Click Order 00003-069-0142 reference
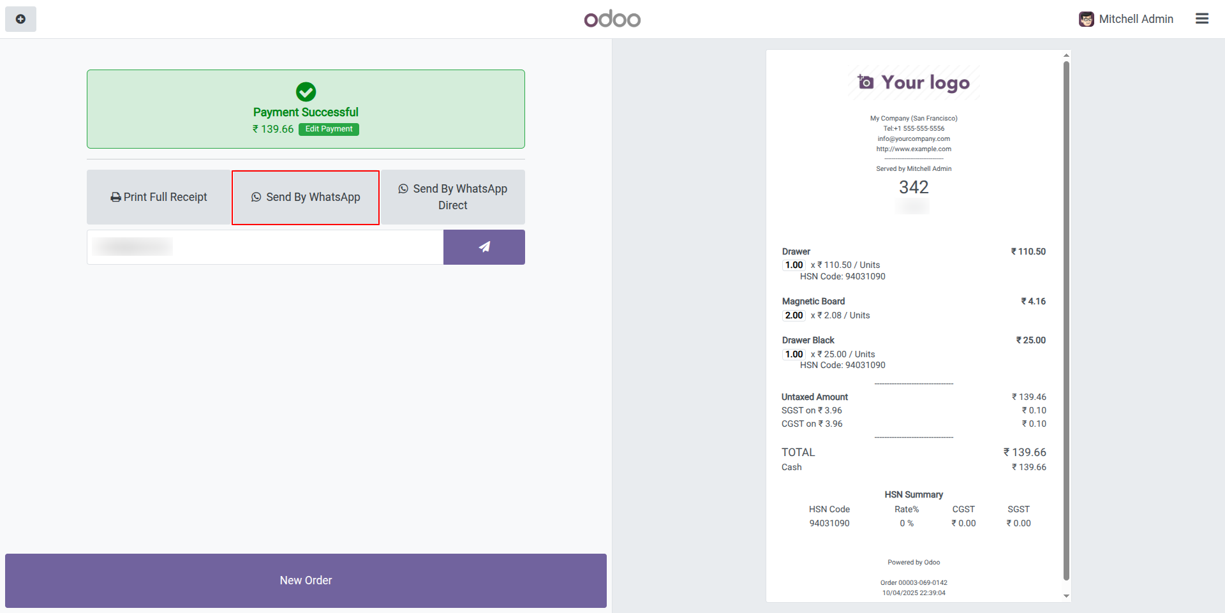1225x613 pixels. pos(914,582)
